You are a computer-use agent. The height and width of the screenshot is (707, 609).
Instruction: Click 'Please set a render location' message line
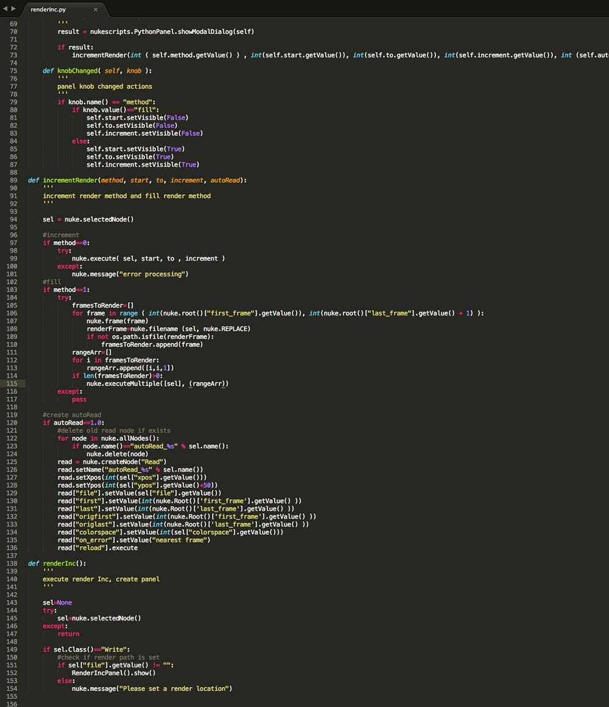[x=152, y=689]
